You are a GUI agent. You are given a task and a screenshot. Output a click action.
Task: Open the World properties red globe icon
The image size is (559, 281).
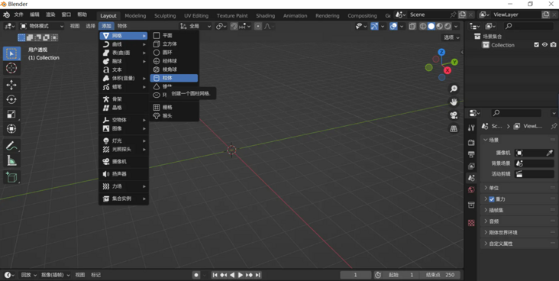pos(471,189)
